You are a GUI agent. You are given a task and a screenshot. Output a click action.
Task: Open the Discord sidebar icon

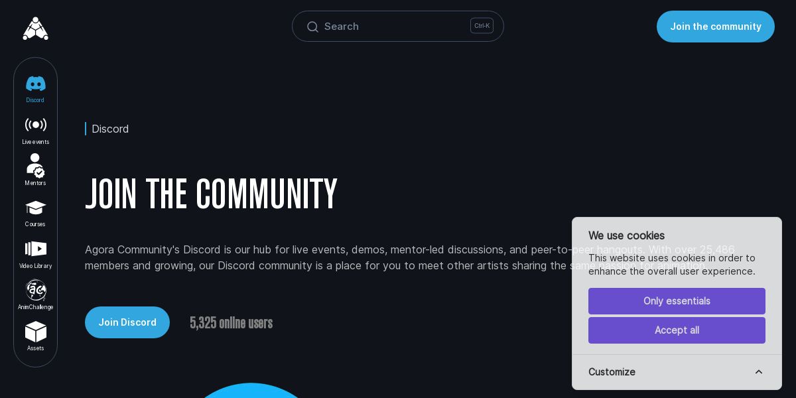35,84
